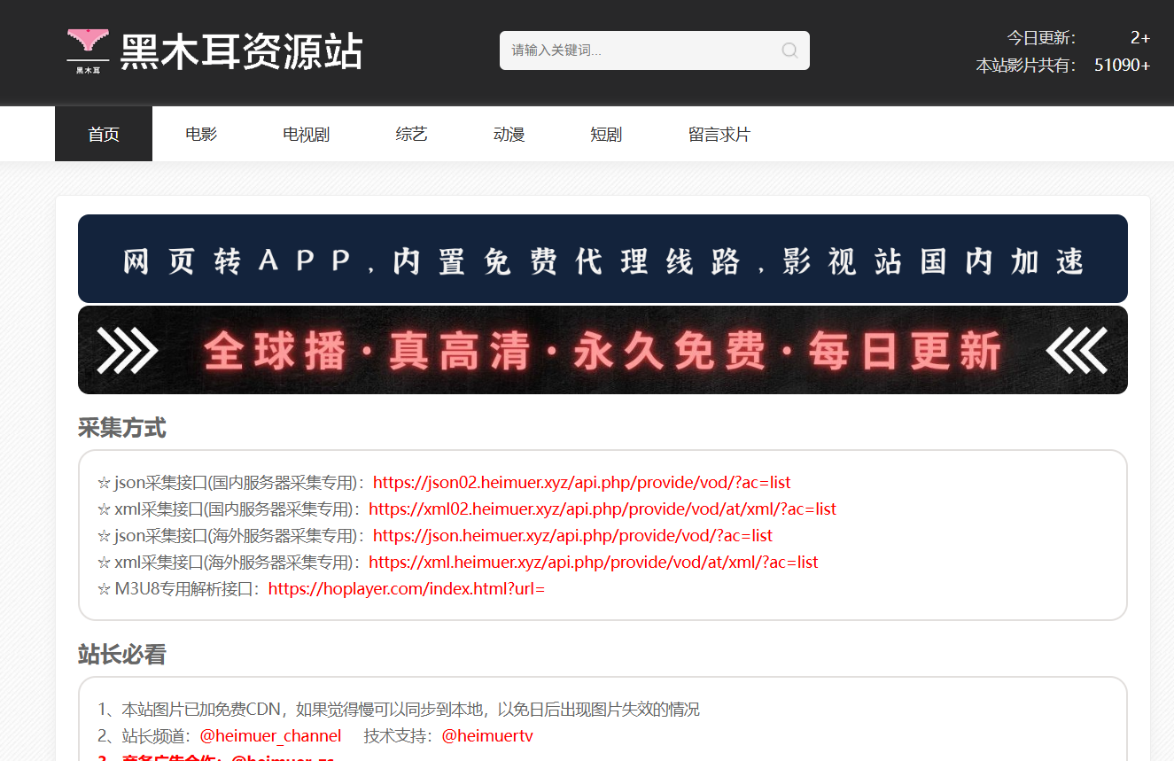
Task: Open the 留言求片 page
Action: point(719,134)
